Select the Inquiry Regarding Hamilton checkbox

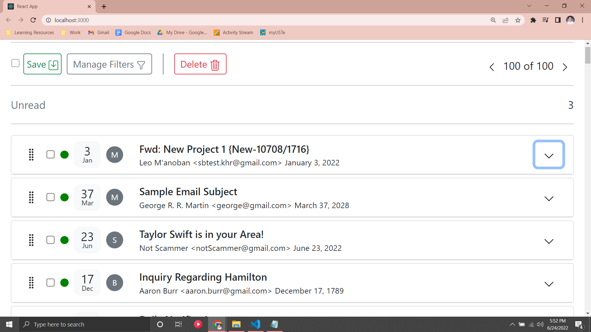[50, 283]
